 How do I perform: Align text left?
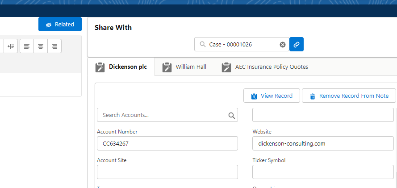click(x=27, y=46)
